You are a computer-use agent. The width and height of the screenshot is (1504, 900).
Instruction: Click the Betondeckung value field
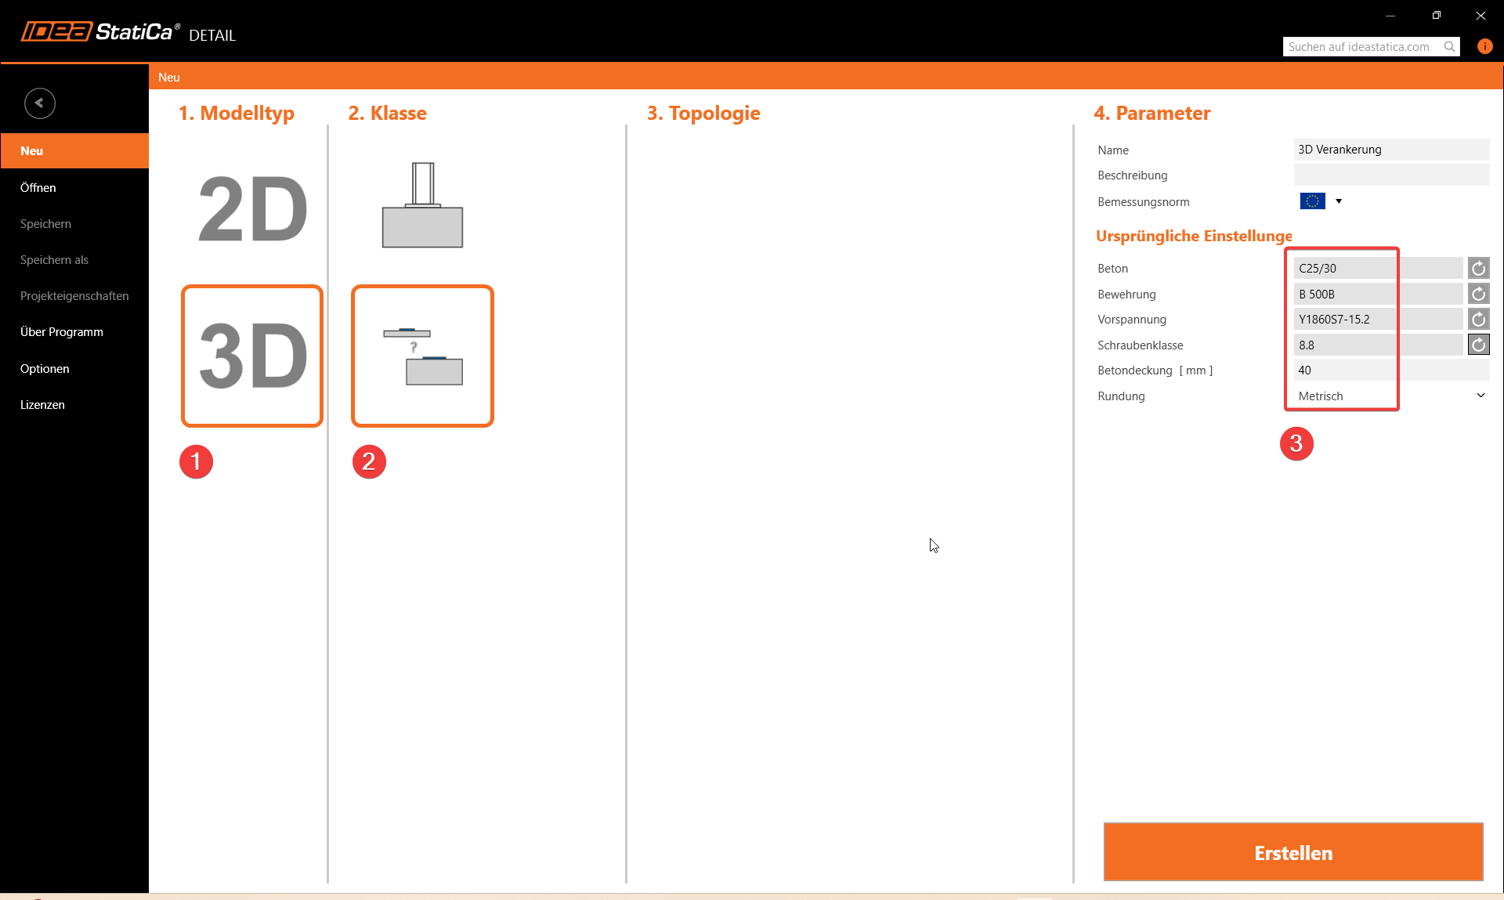tap(1390, 370)
